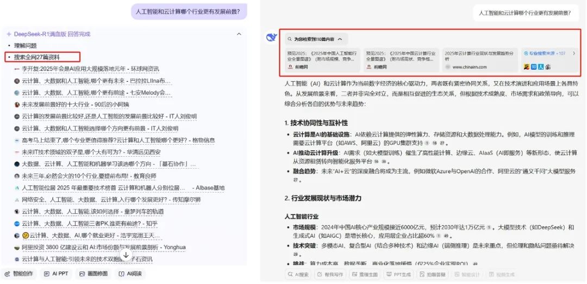Image resolution: width=587 pixels, height=284 pixels.
Task: Open 大数据、云计算、人工智能和机器学习该选哪个方向 link
Action: tap(109, 164)
